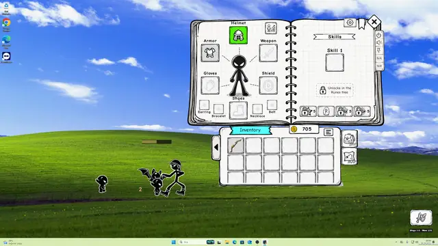Click the bookmark ribbon icon
This screenshot has width=438, height=246.
pyautogui.click(x=362, y=24)
